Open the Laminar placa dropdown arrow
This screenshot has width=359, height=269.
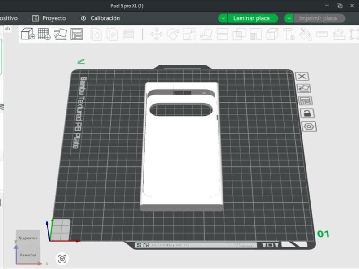tap(223, 18)
